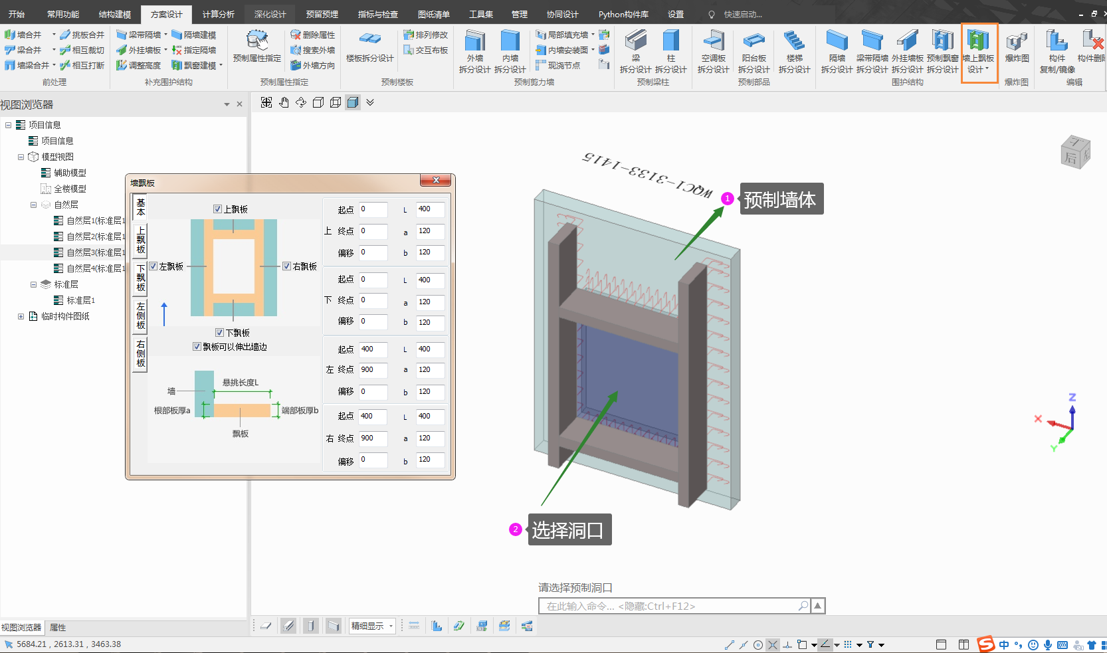
Task: Expand the 临时构件图纸 tree node
Action: 21,317
